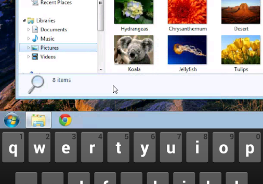Launch Google Chrome from the taskbar
The height and width of the screenshot is (184, 263).
(65, 120)
